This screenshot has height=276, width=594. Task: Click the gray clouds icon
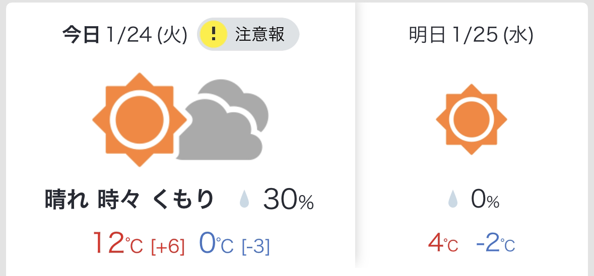(223, 120)
